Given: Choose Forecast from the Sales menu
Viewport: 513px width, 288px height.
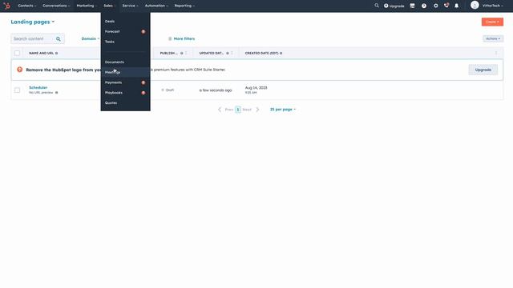Looking at the screenshot, I should 125,32.
